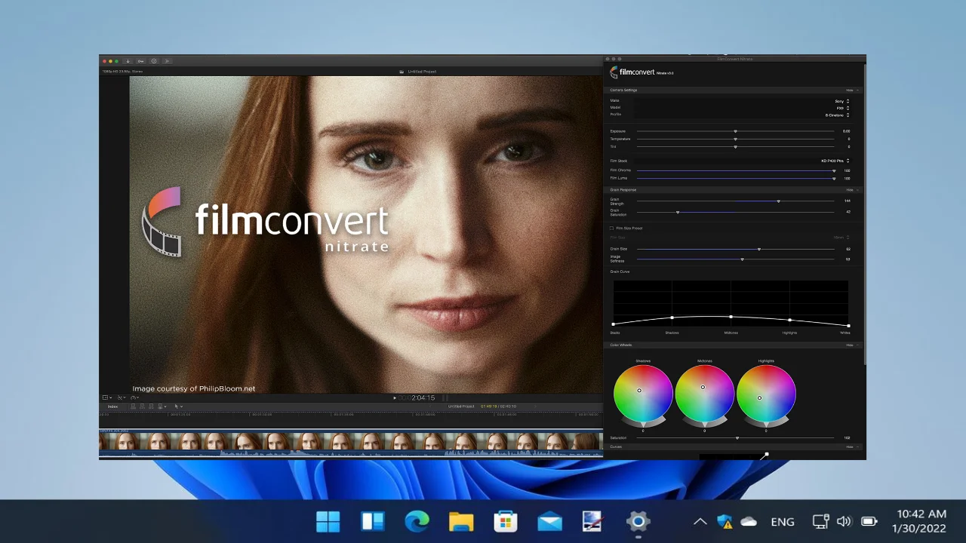The image size is (966, 543).
Task: Show hidden system tray icons
Action: coord(700,521)
